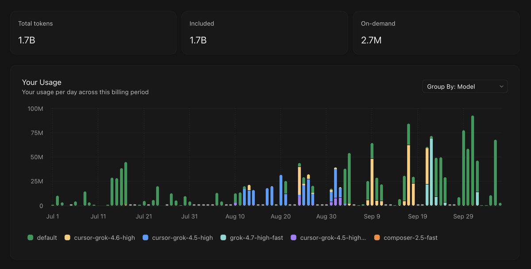Click the 75M y-axis label
Screen dimensions: 531x269
[37, 133]
